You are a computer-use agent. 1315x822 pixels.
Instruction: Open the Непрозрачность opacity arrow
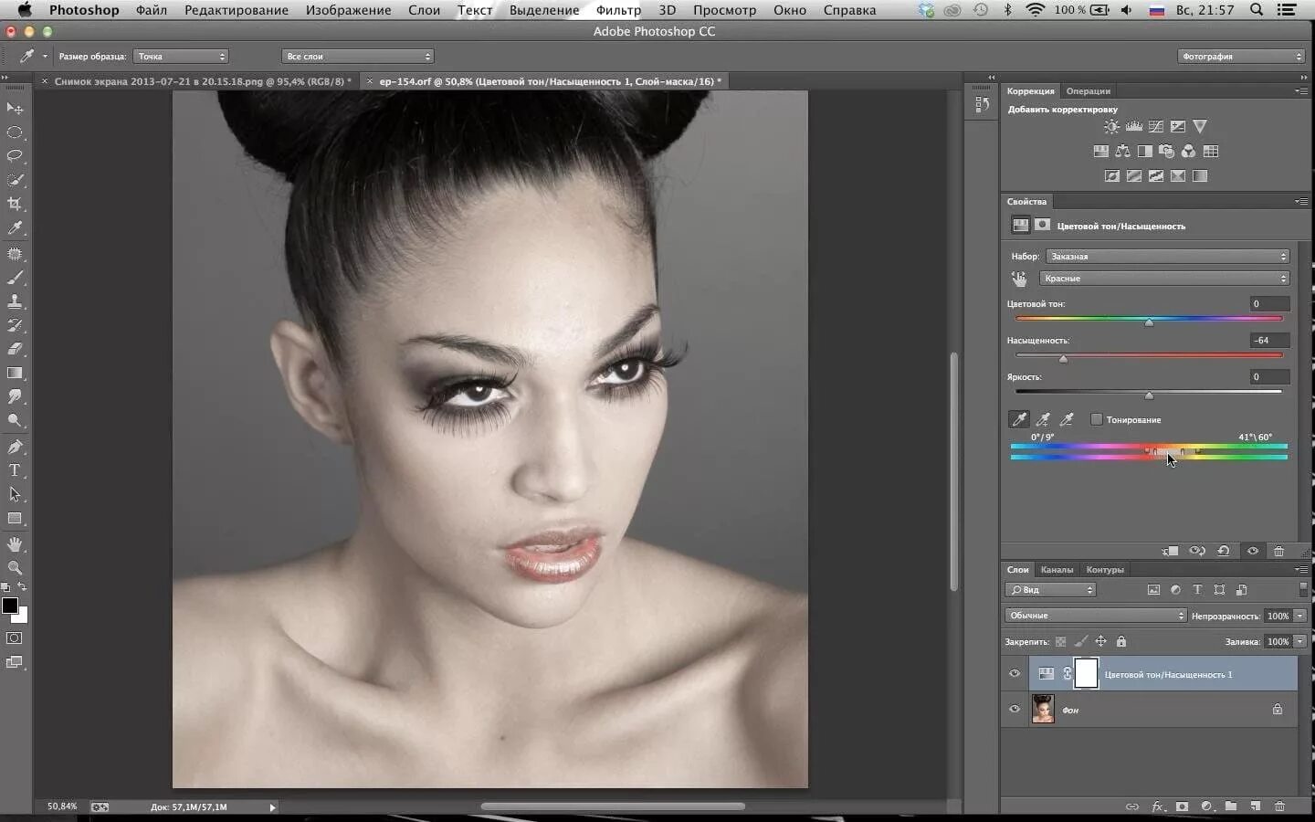(x=1299, y=616)
